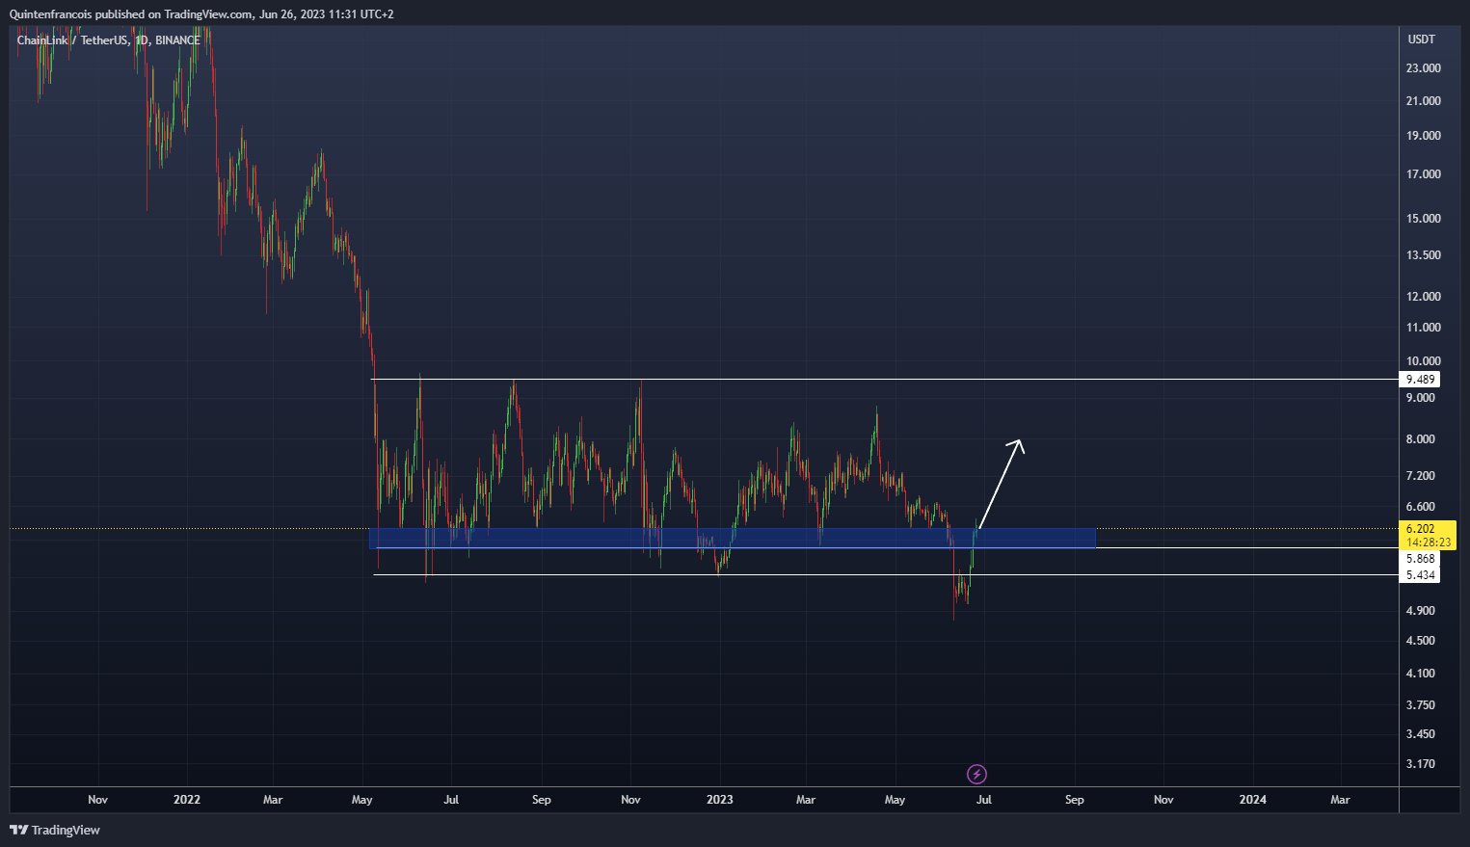
Task: Click the 15.000 price axis value
Action: [1423, 219]
